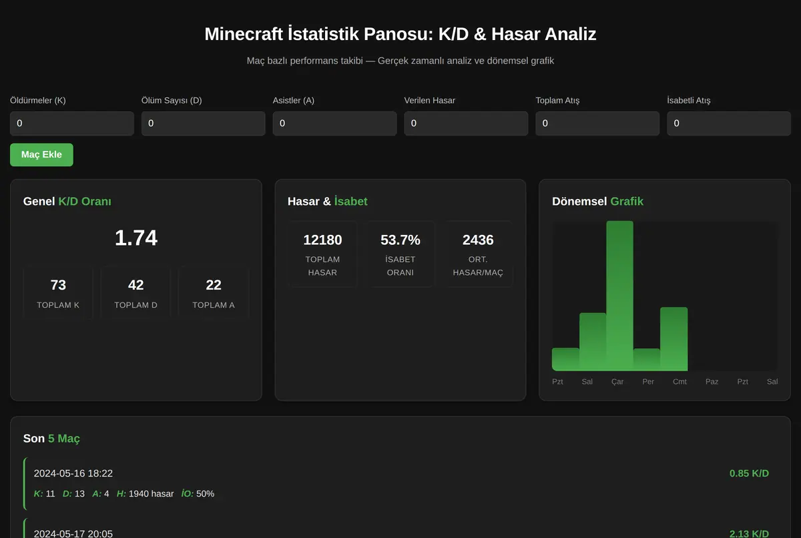The height and width of the screenshot is (538, 801).
Task: Focus the Ölüm Sayısı (D) input
Action: 204,123
